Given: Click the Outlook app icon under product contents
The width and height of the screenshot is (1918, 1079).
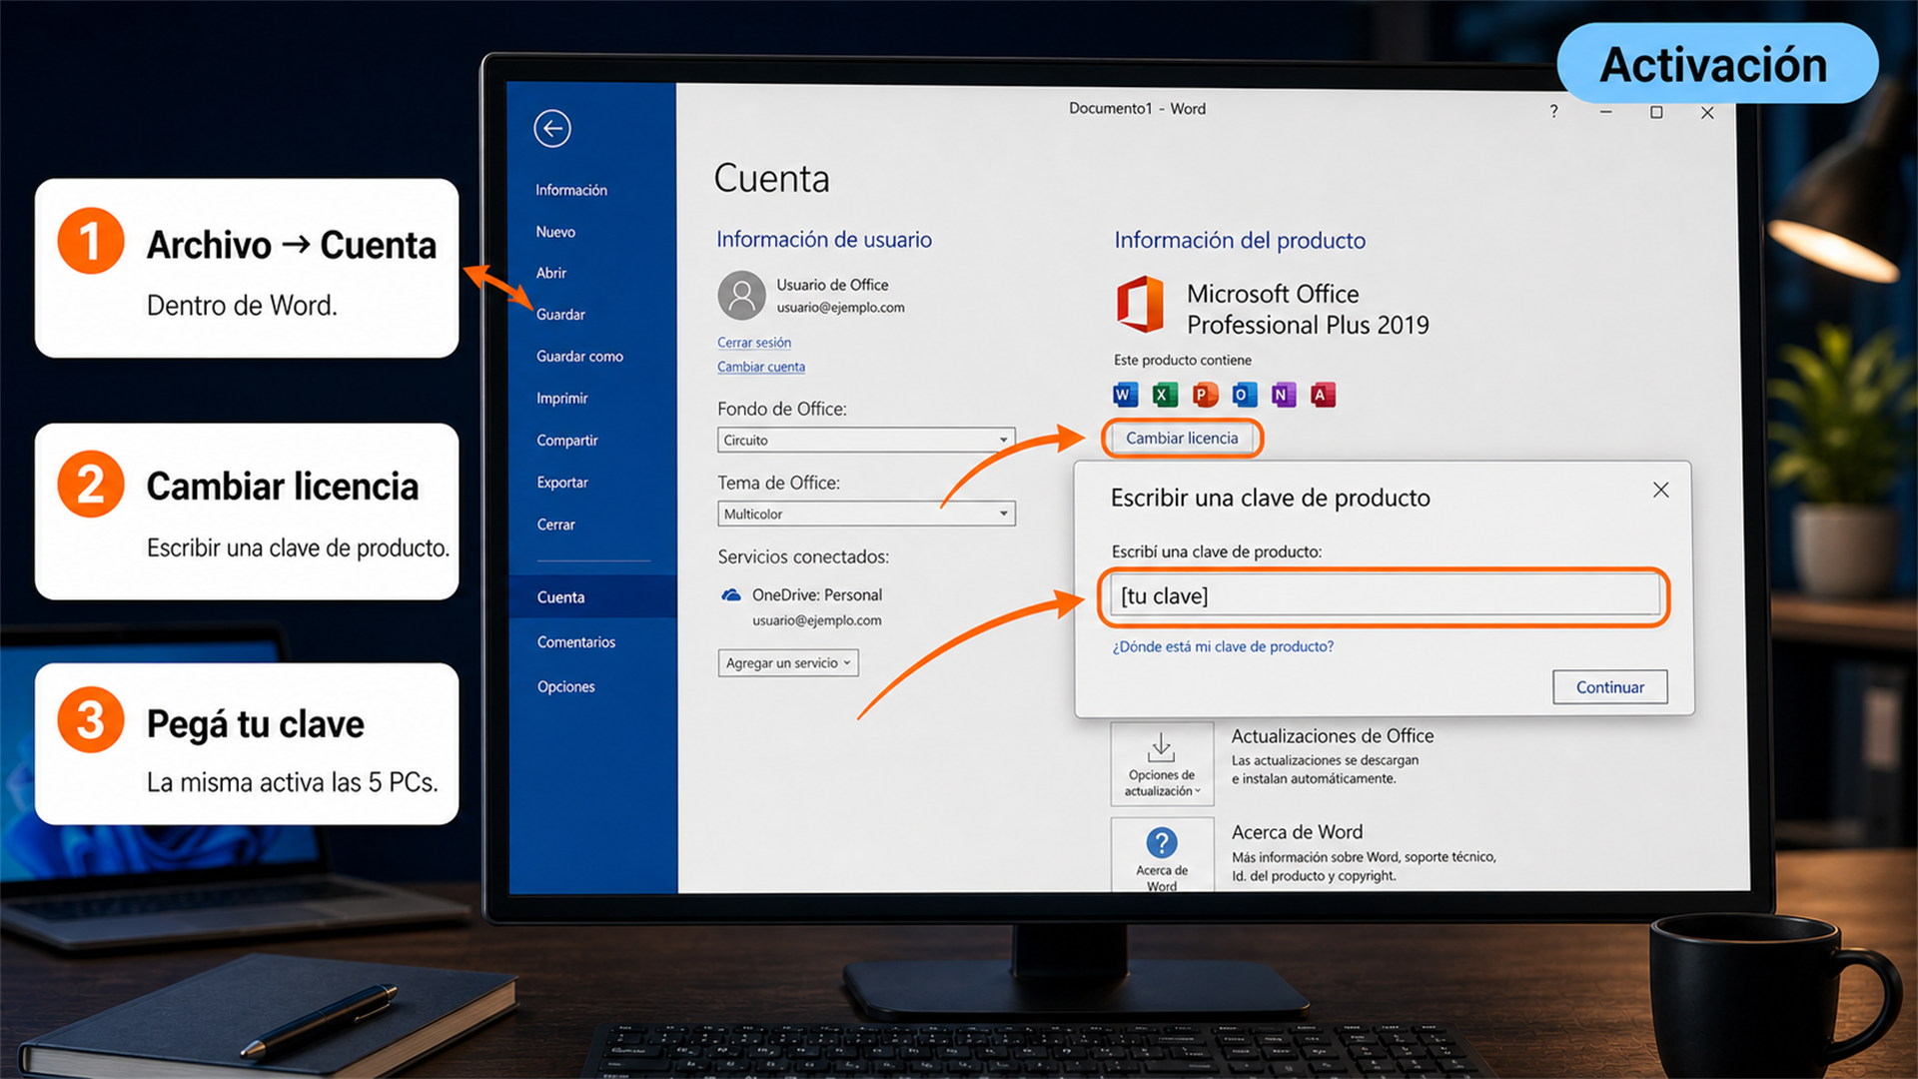Looking at the screenshot, I should click(1244, 395).
